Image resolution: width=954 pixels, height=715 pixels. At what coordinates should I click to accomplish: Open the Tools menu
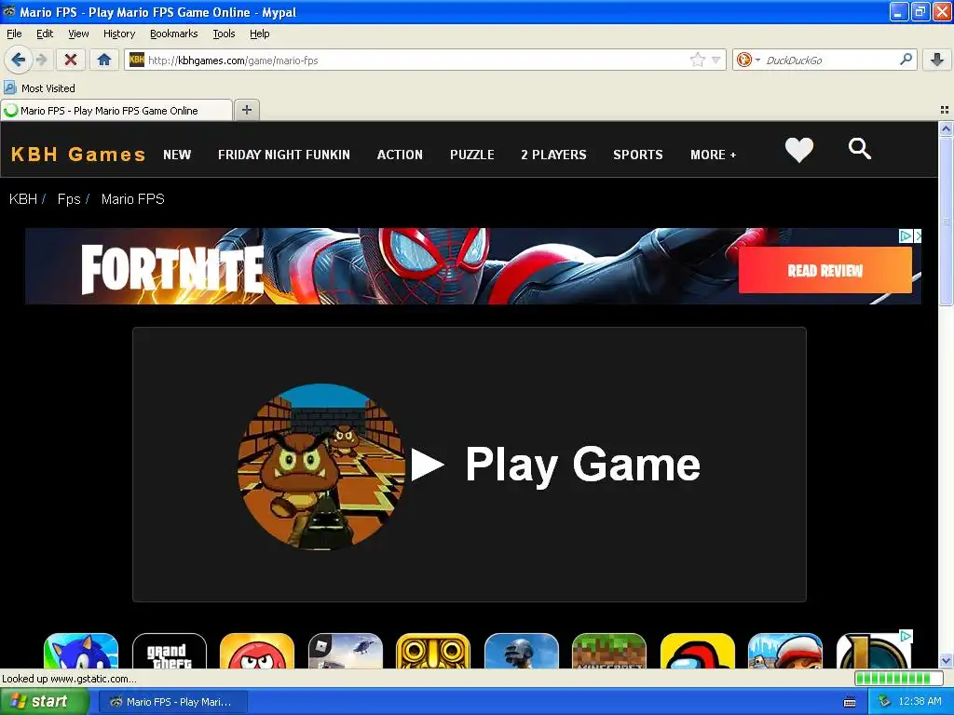pyautogui.click(x=224, y=34)
